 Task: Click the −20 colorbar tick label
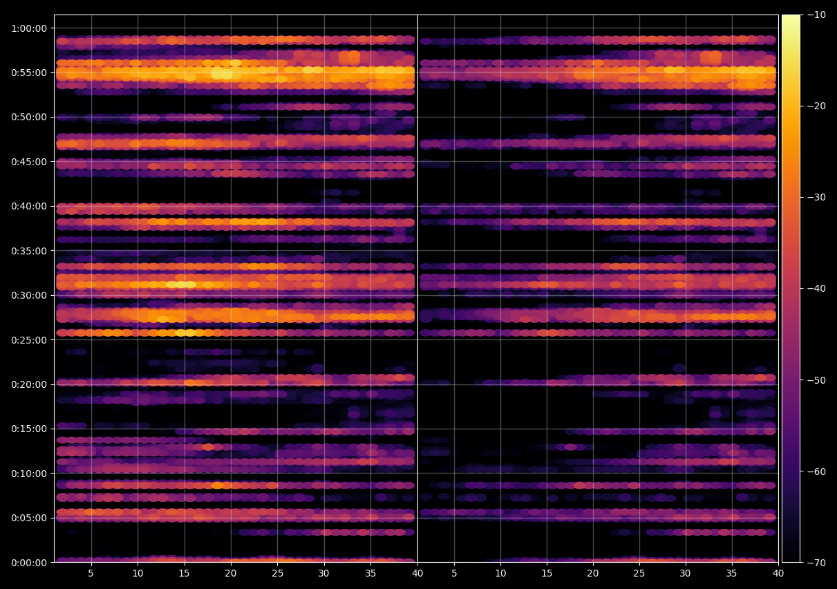(816, 106)
